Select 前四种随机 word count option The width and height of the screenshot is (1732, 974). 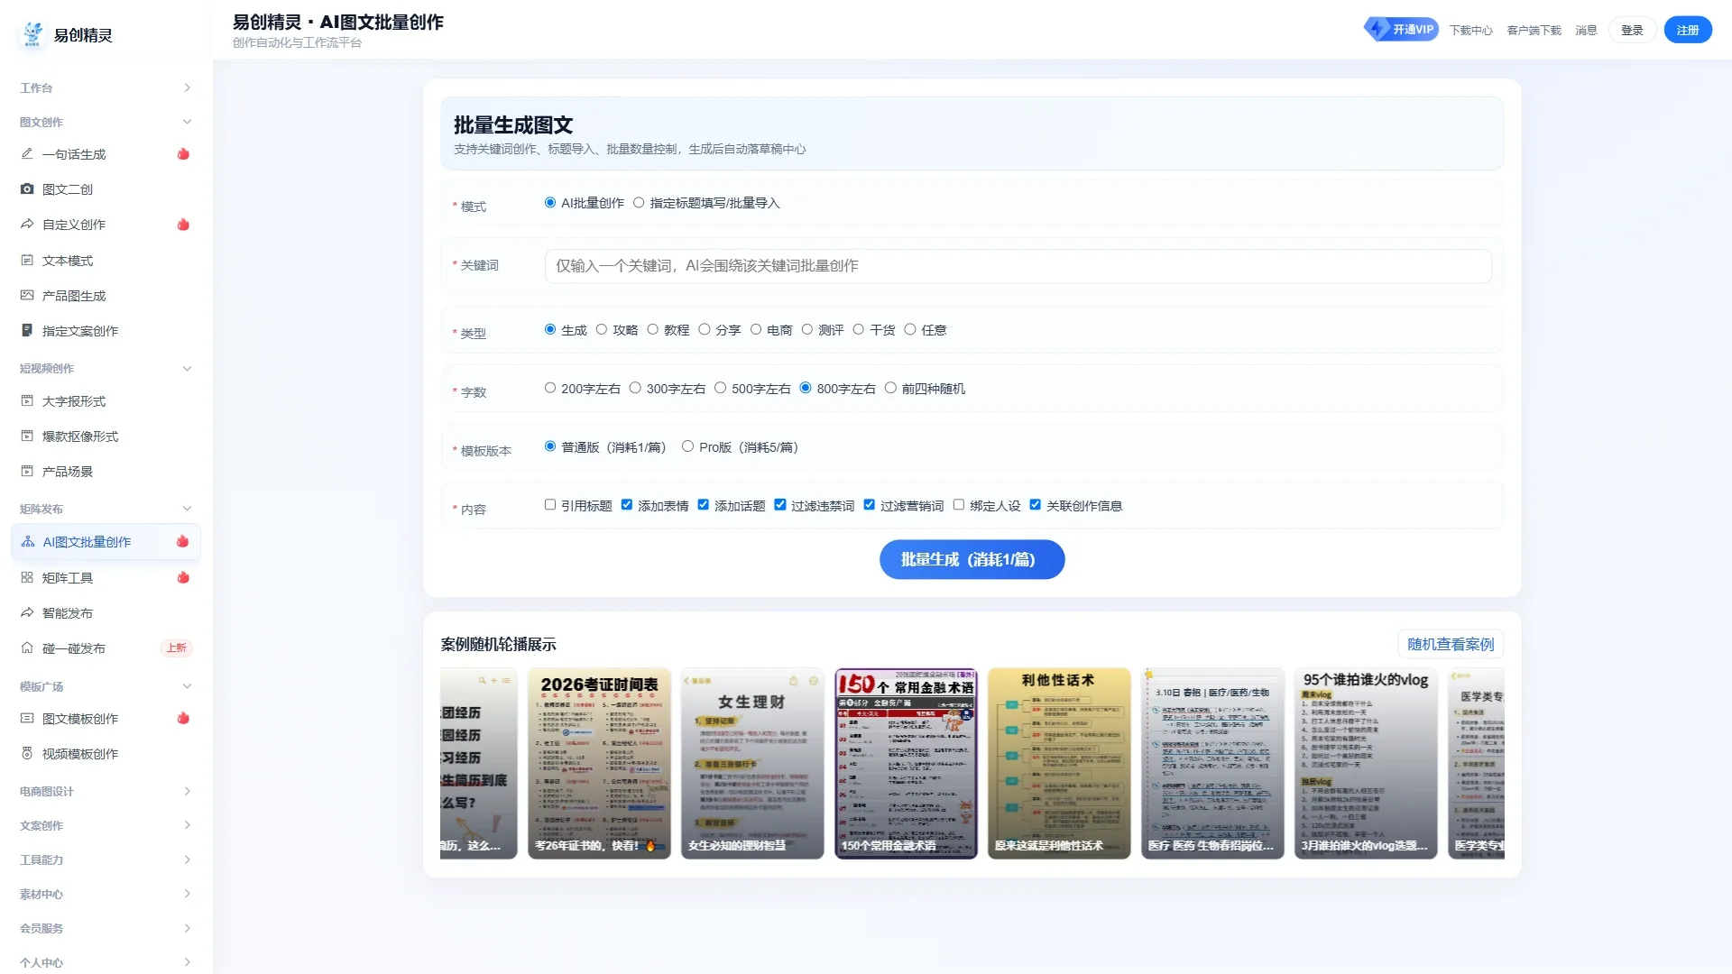click(x=890, y=389)
